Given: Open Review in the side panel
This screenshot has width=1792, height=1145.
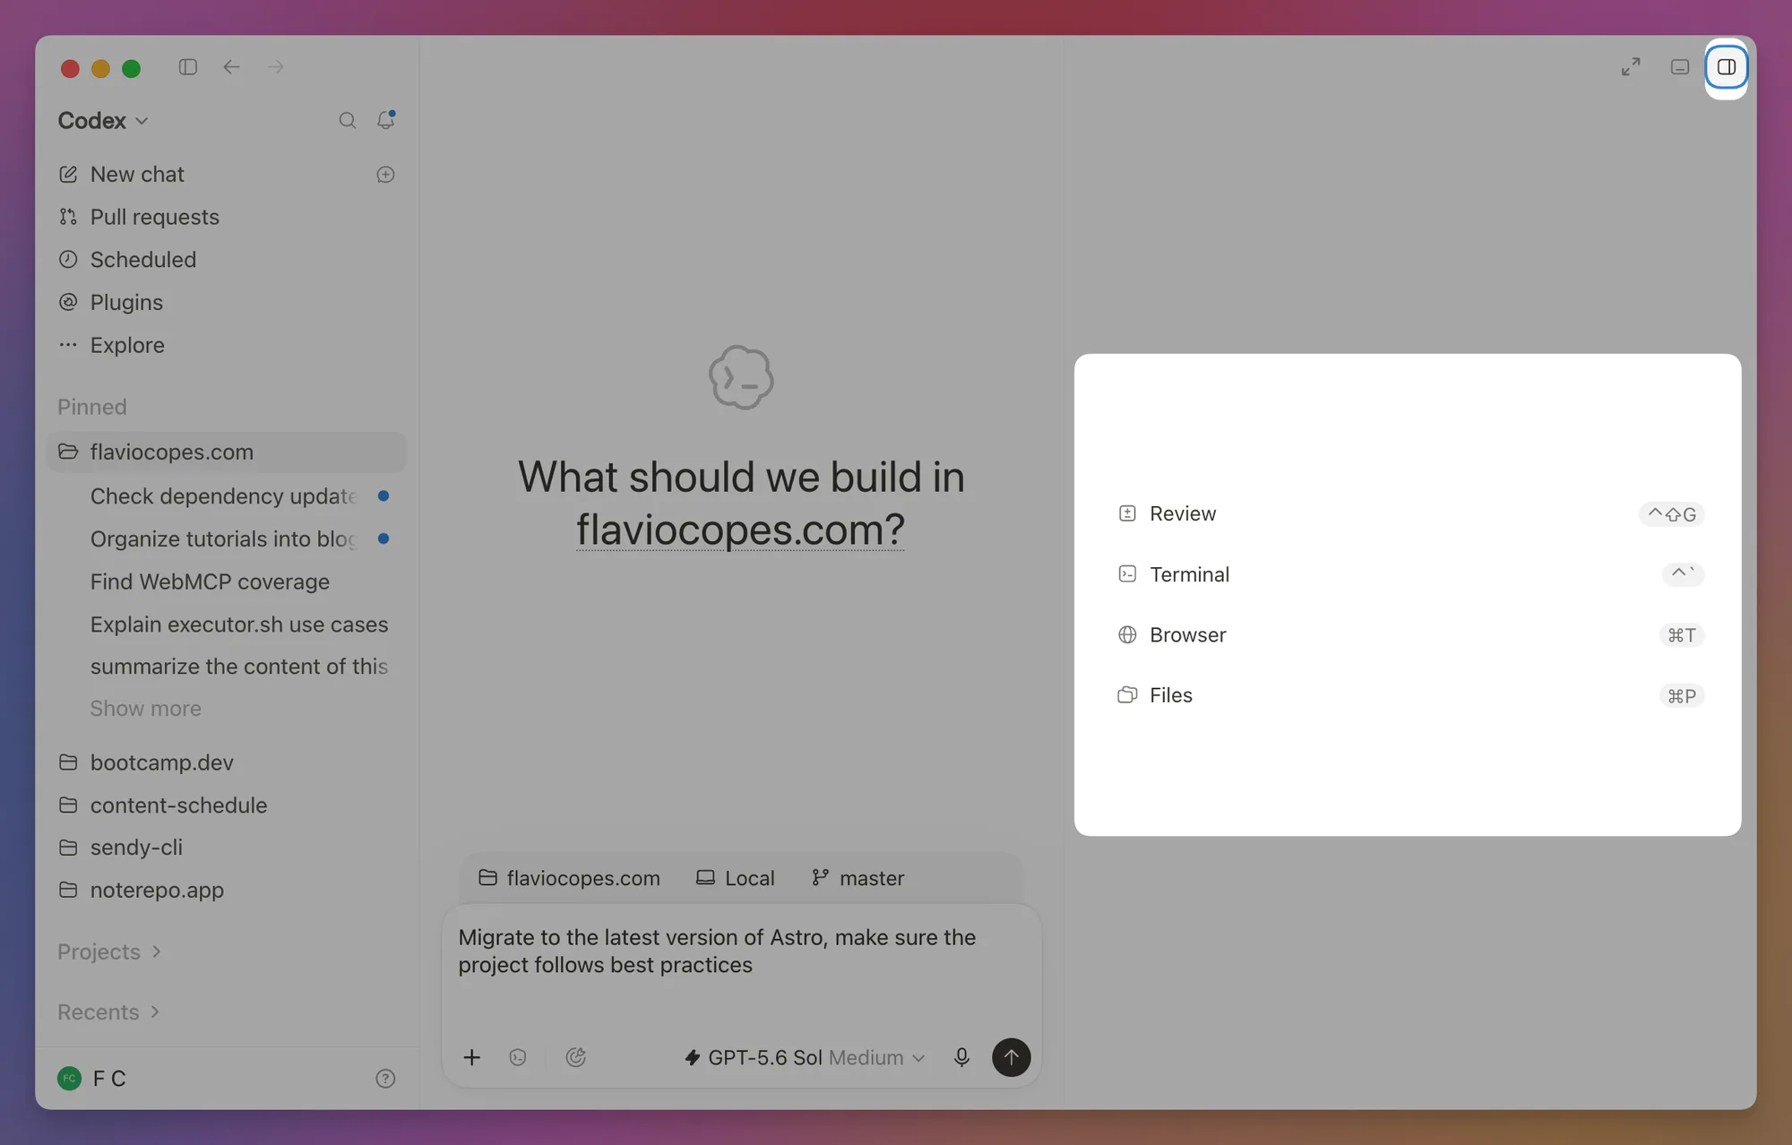Looking at the screenshot, I should point(1410,513).
